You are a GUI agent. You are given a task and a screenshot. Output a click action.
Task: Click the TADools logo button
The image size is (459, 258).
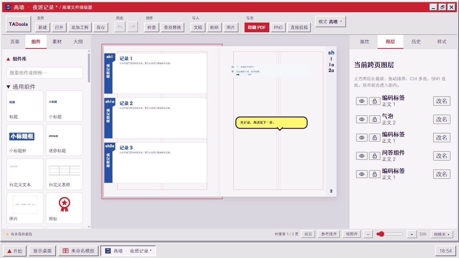point(19,24)
